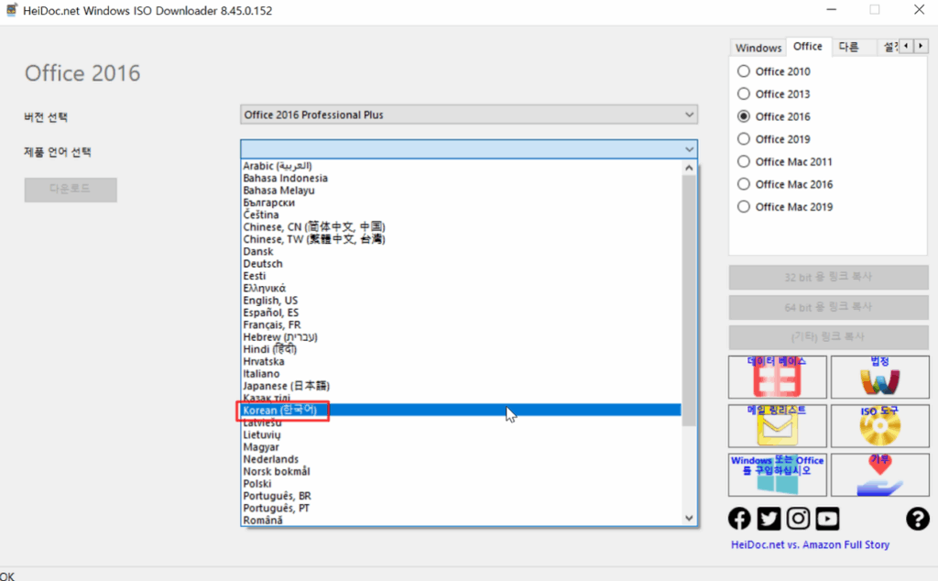Image resolution: width=938 pixels, height=581 pixels.
Task: Choose Korean (한국어) from the language list
Action: pos(462,411)
